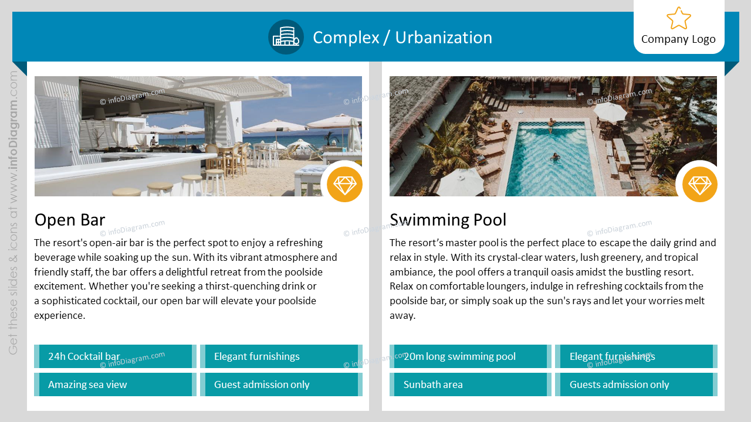Click the Amazing sea view tag

coord(116,384)
